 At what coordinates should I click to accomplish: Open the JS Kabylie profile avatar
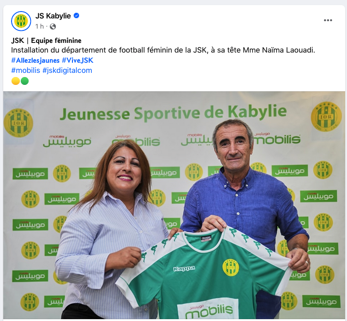coord(21,21)
